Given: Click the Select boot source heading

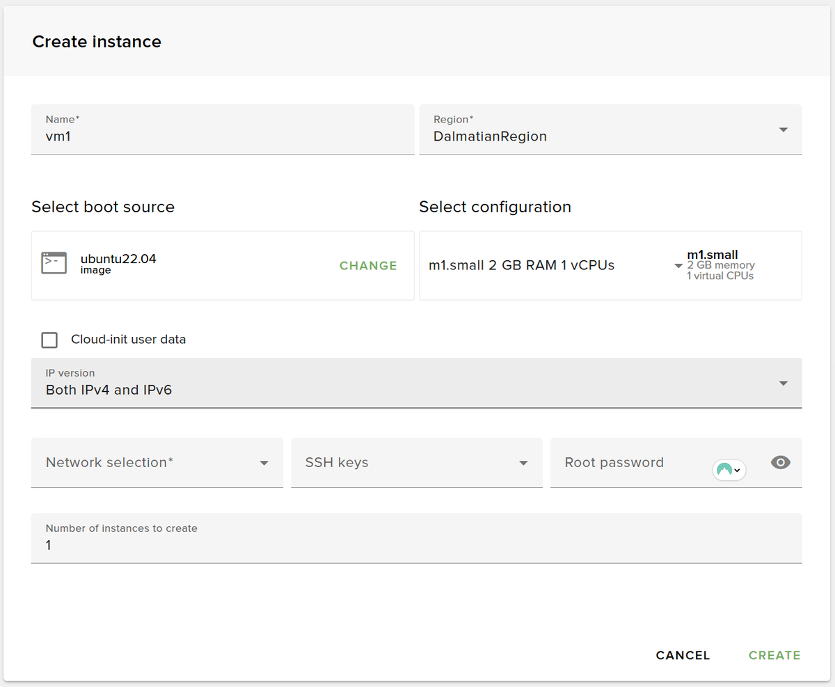Looking at the screenshot, I should pyautogui.click(x=103, y=207).
